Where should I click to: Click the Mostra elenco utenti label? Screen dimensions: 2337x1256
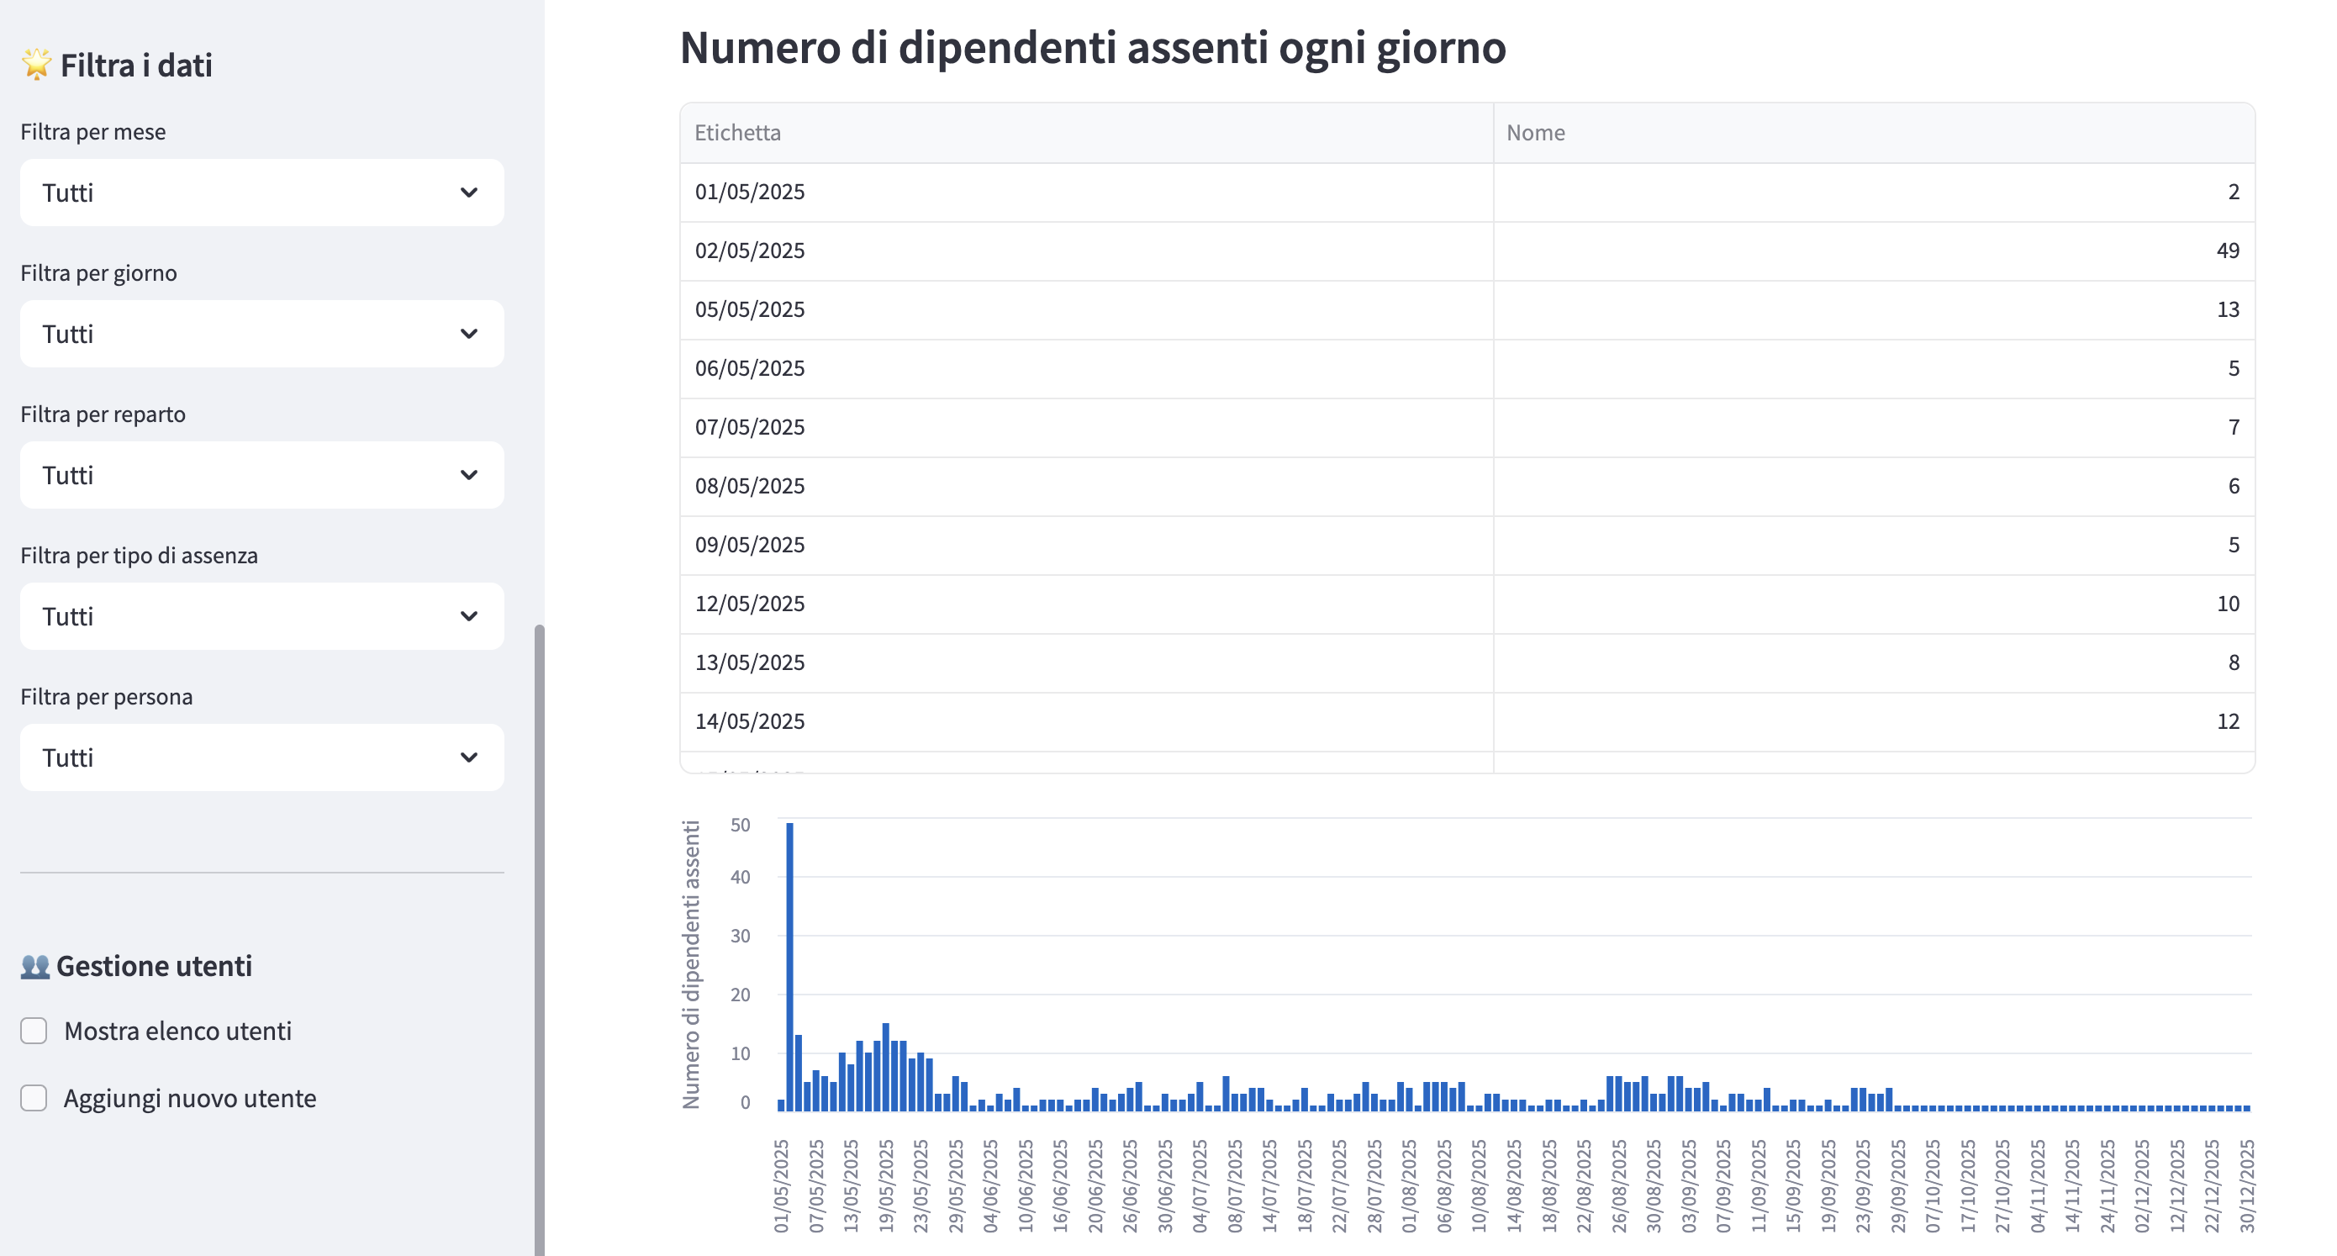178,1031
